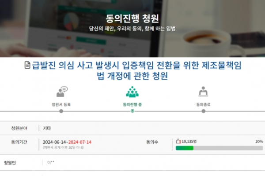Image resolution: width=265 pixels, height=176 pixels.
Task: Click the timeline dot under 동의종료
Action: pos(204,111)
